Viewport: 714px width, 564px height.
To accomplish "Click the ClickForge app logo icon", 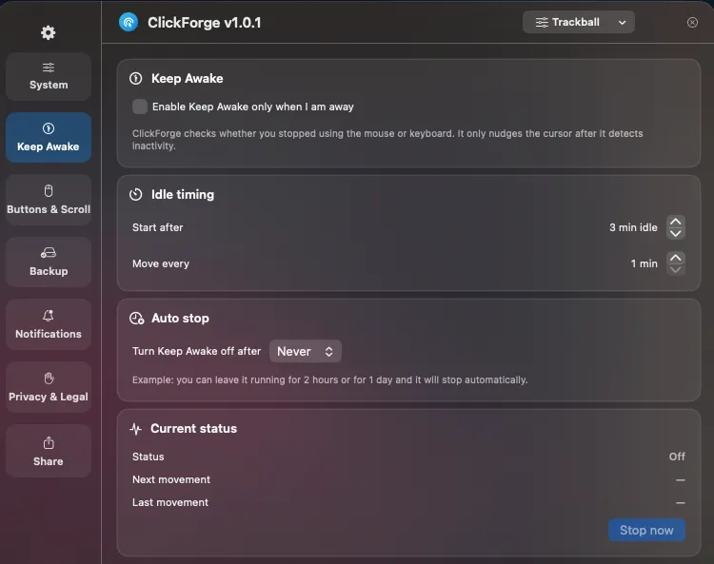I will 129,22.
